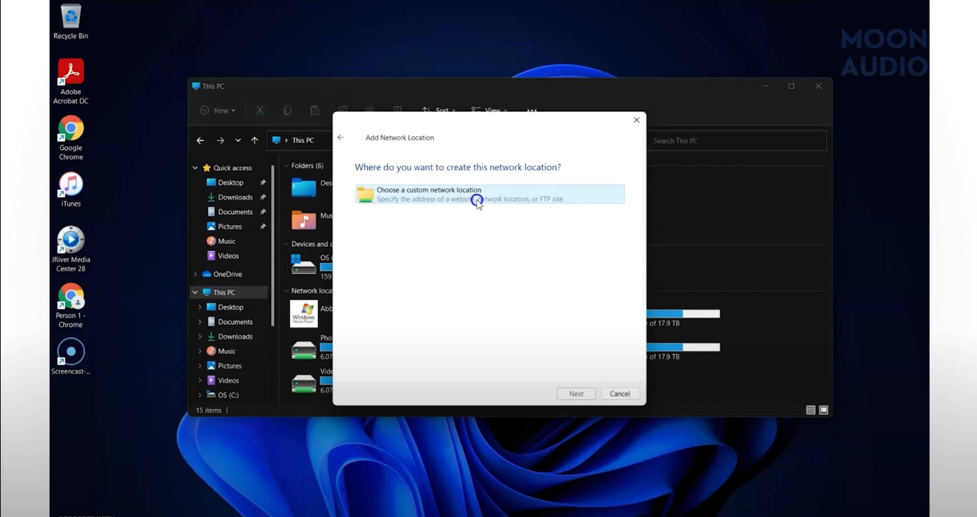Image resolution: width=977 pixels, height=517 pixels.
Task: Open the Pho... network drive icon
Action: coord(303,350)
